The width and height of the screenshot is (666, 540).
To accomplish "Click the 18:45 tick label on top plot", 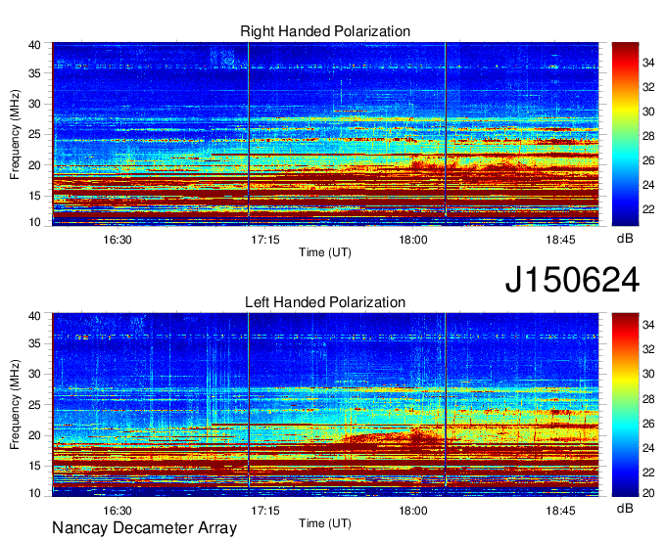I will (x=560, y=240).
